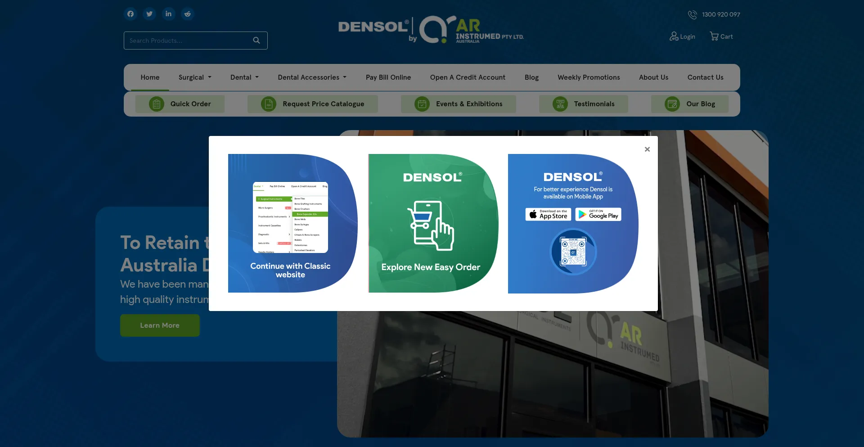Open the Facebook social icon

130,14
